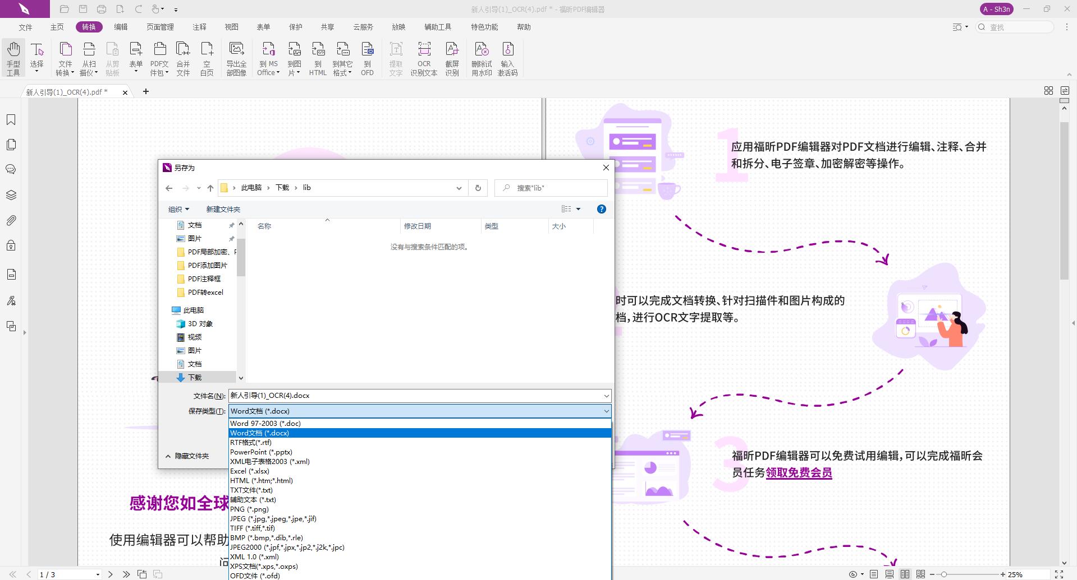Open the attachments panel in the sidebar
Viewport: 1077px width, 580px height.
click(x=11, y=220)
